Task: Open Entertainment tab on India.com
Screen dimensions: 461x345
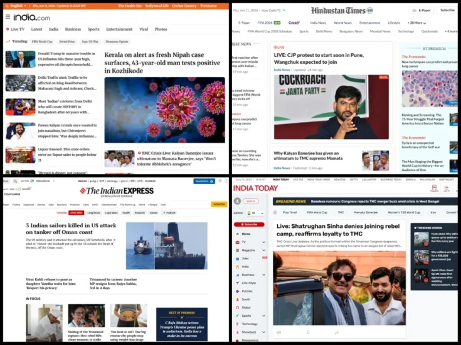Action: (119, 29)
